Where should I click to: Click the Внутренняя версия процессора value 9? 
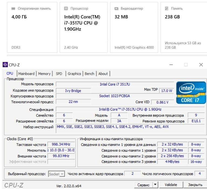(x=196, y=115)
